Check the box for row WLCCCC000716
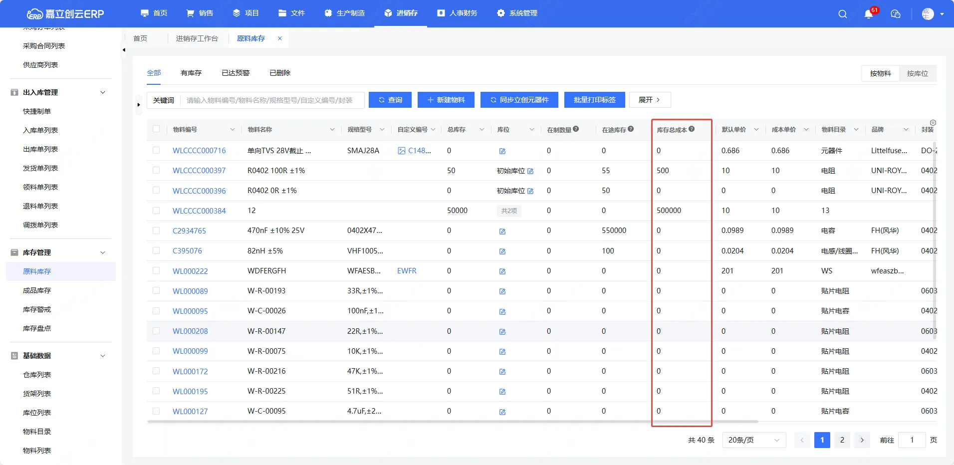The width and height of the screenshot is (954, 465). tap(156, 151)
